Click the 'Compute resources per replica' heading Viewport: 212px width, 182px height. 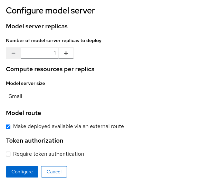[50, 69]
